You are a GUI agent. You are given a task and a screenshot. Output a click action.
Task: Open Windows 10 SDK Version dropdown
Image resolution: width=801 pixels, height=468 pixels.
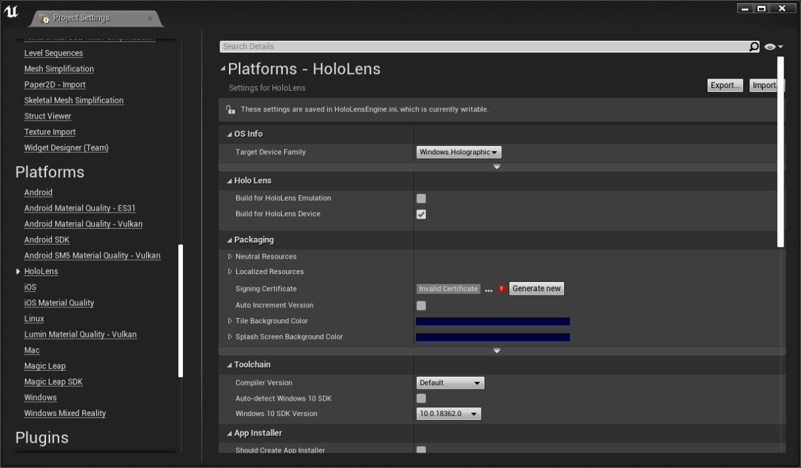pyautogui.click(x=449, y=414)
